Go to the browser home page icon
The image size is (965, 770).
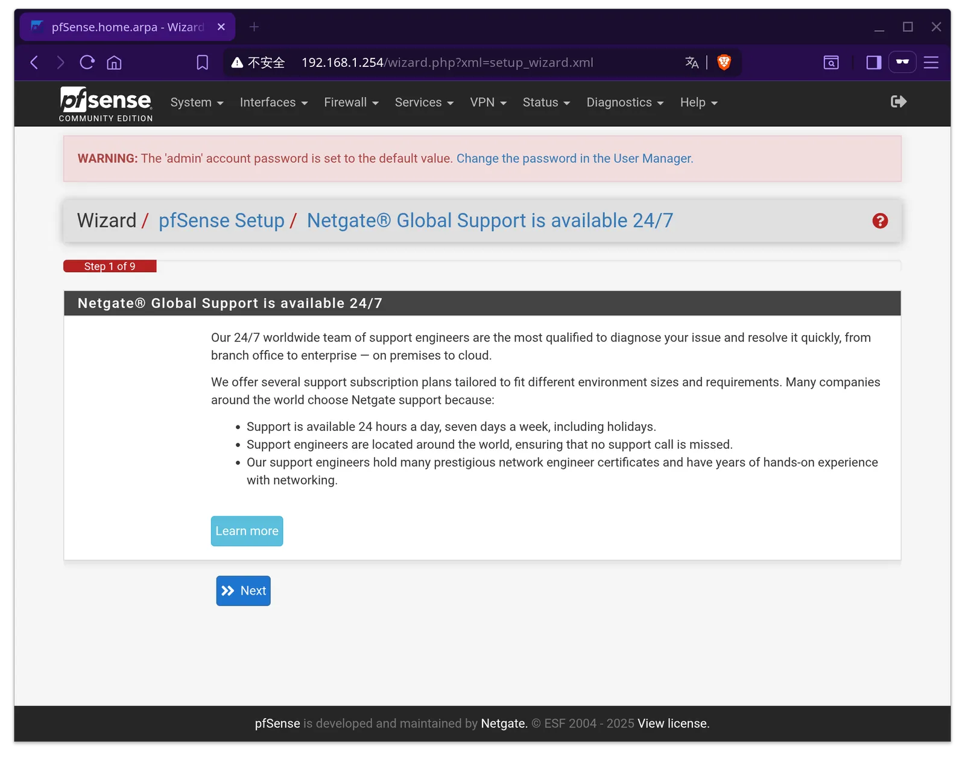pyautogui.click(x=114, y=63)
